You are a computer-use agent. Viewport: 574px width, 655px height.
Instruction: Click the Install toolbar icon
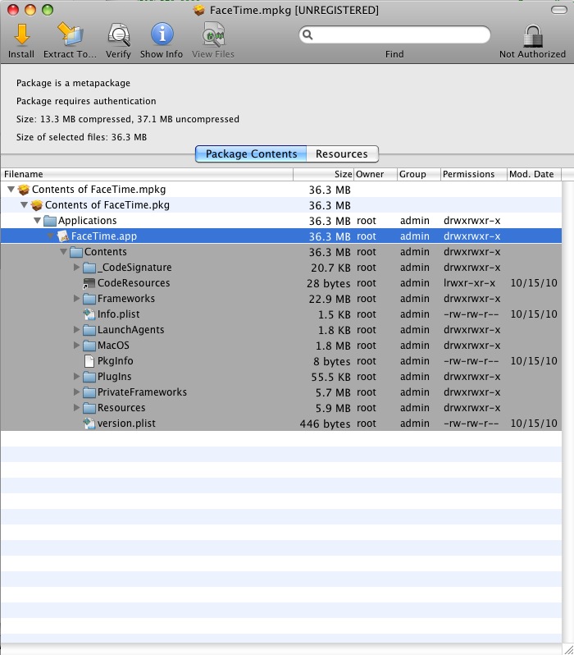click(21, 34)
